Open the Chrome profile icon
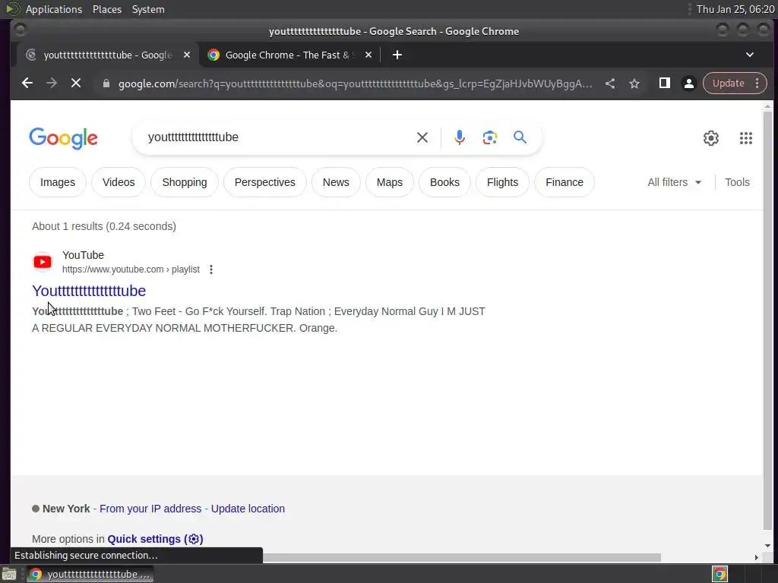The height and width of the screenshot is (583, 778). 688,84
